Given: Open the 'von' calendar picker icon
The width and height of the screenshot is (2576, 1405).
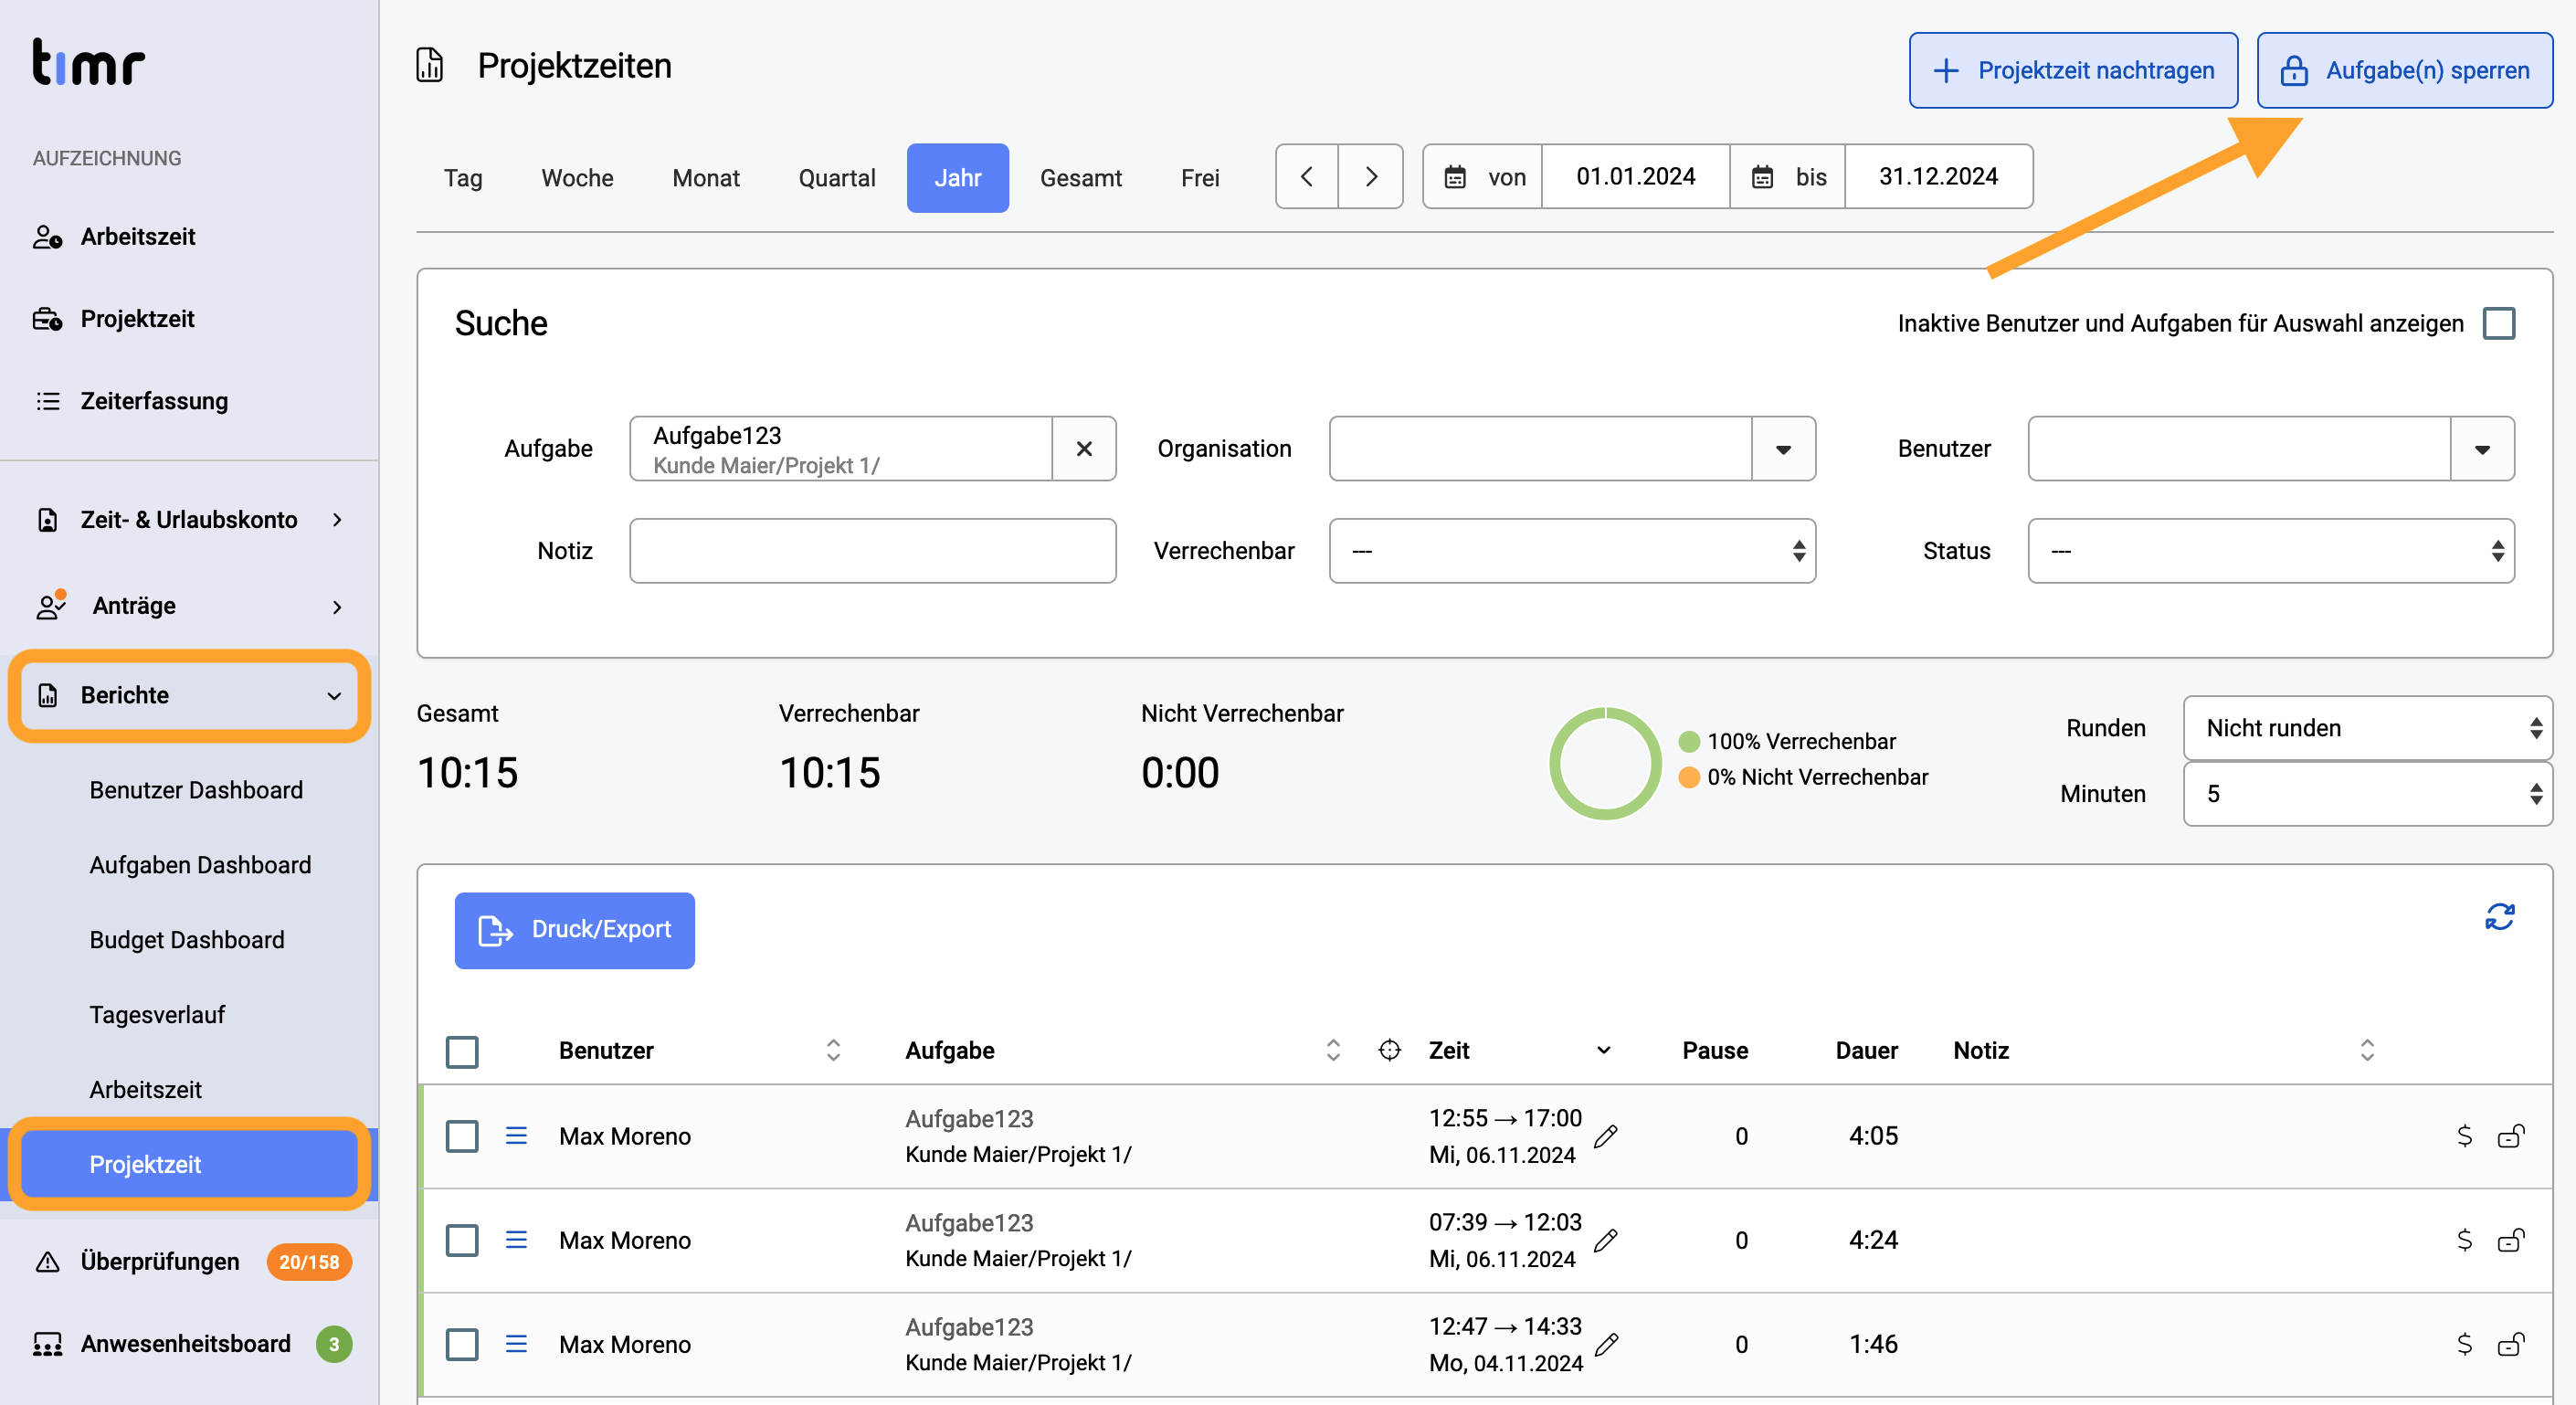Looking at the screenshot, I should 1455,177.
